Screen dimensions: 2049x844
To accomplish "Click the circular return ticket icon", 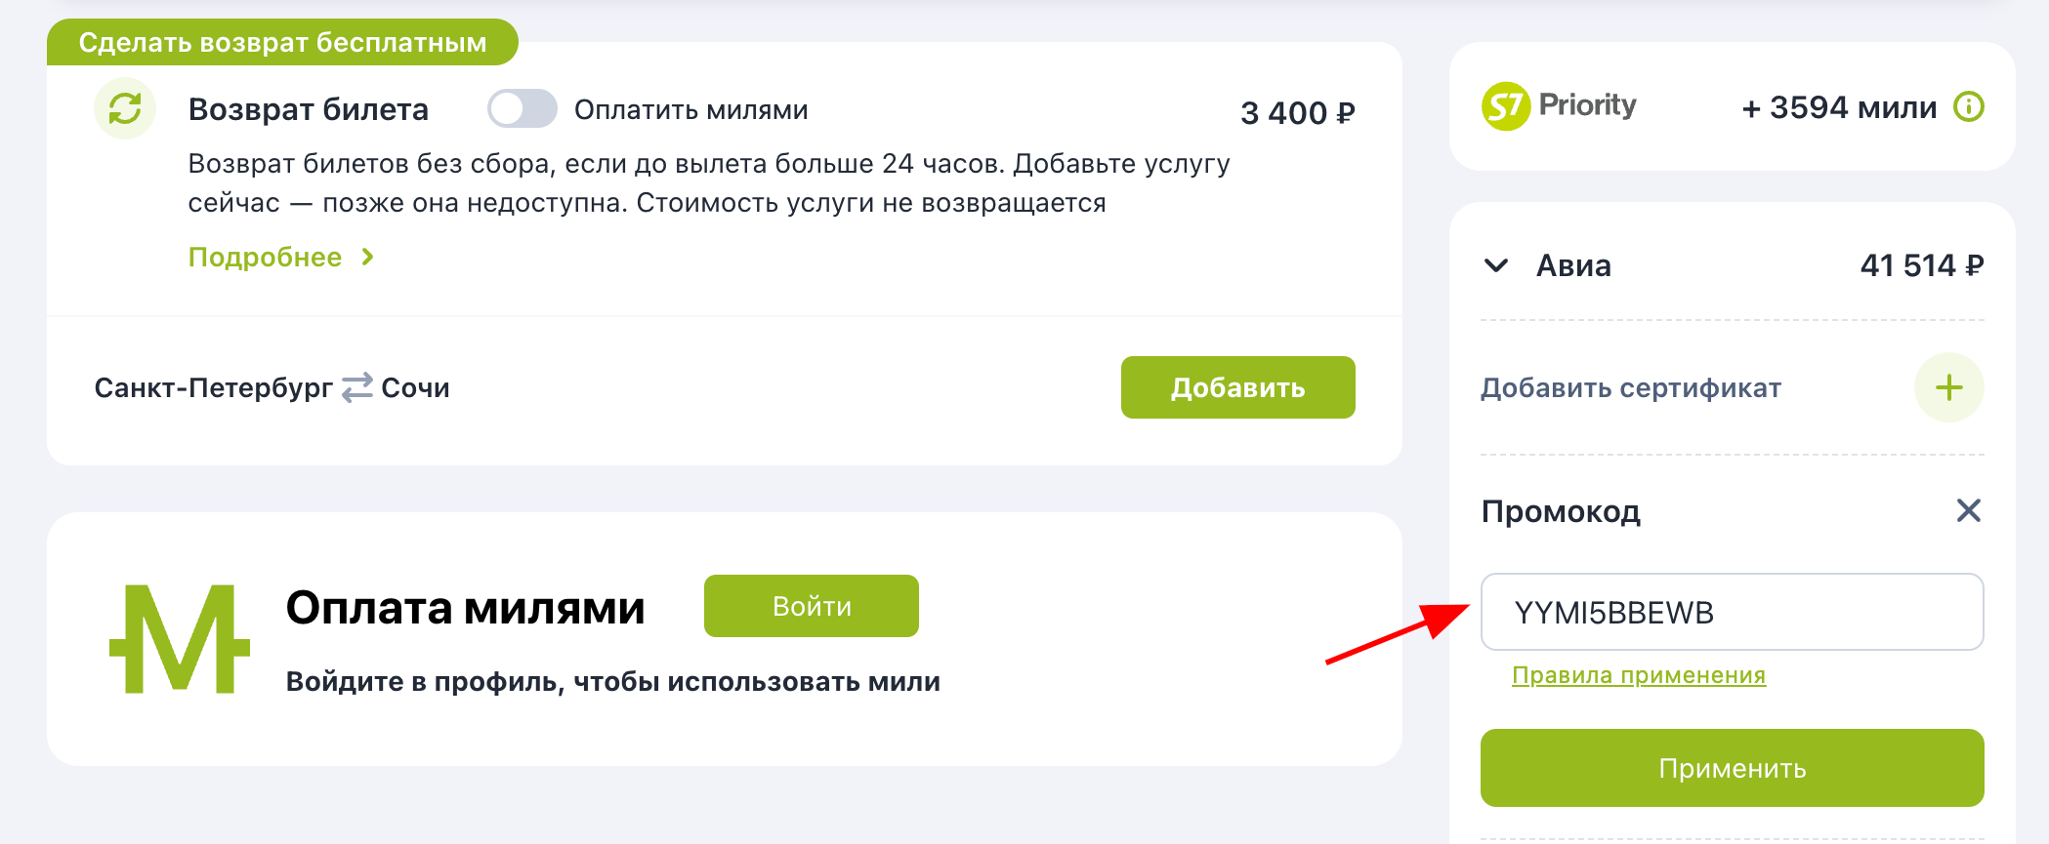I will [x=124, y=109].
